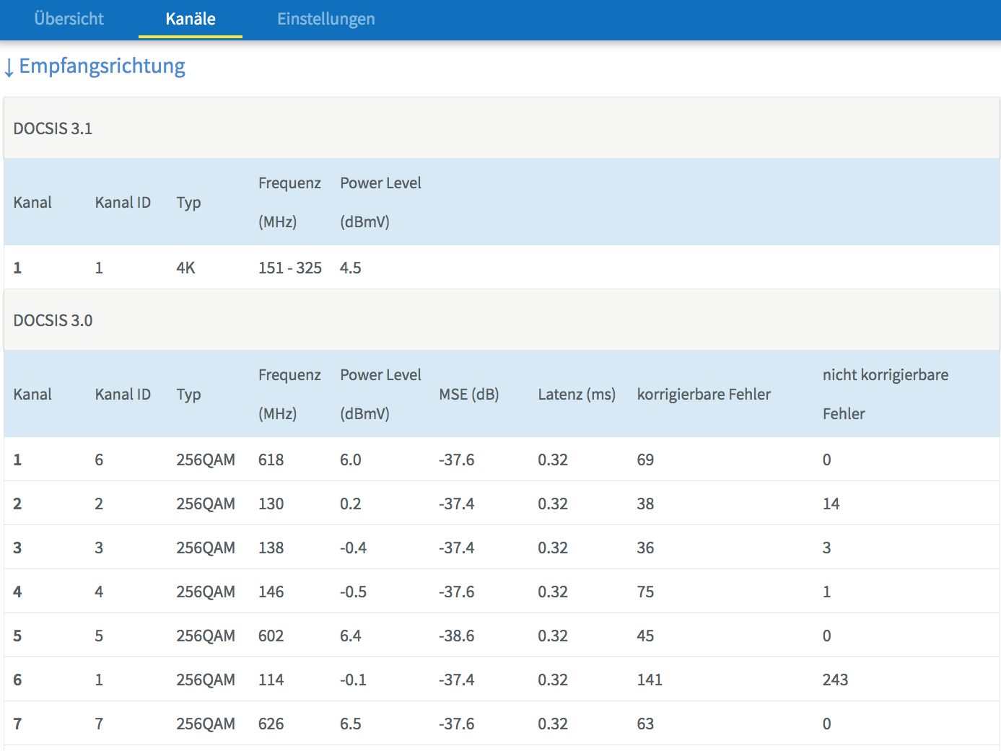This screenshot has width=1001, height=751.
Task: Click uncorrectable errors value 14
Action: [831, 504]
